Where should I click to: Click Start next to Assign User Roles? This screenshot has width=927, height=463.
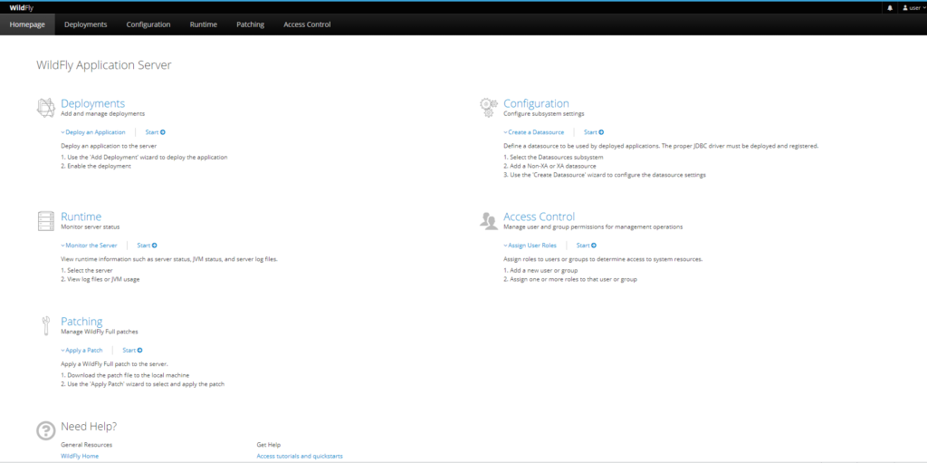[x=586, y=246]
